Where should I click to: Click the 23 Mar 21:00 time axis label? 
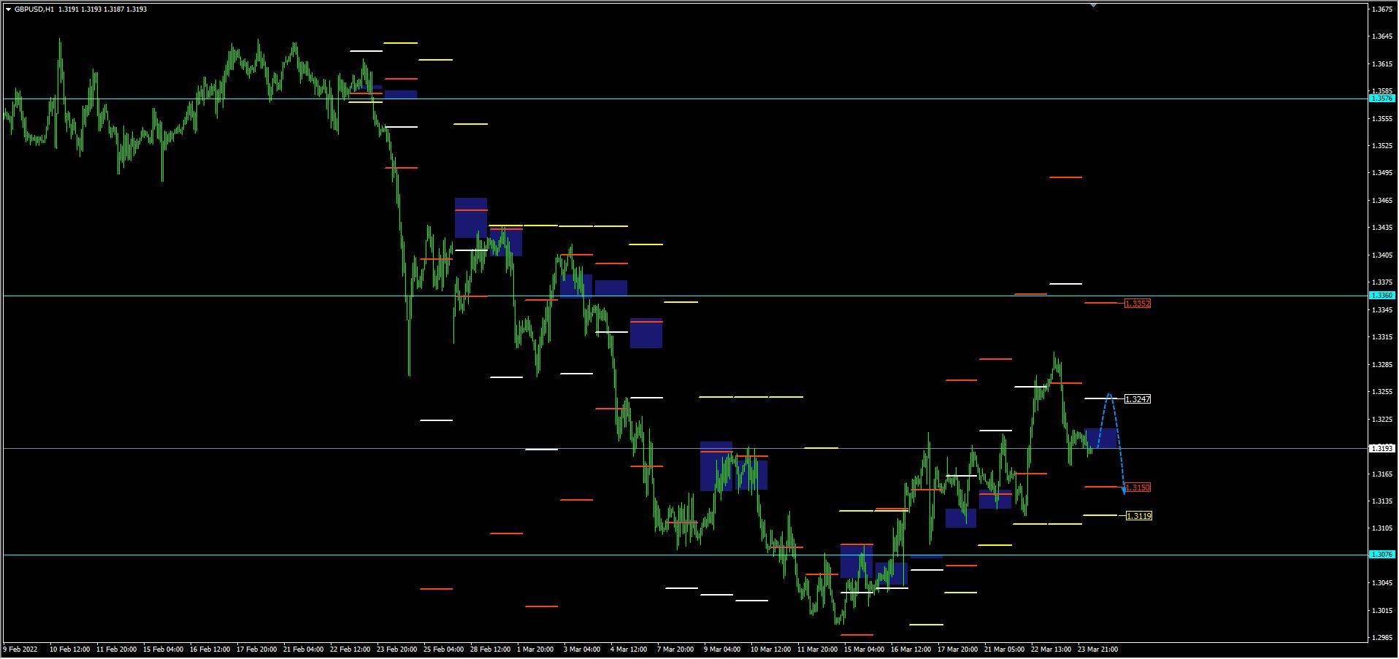coord(1097,650)
